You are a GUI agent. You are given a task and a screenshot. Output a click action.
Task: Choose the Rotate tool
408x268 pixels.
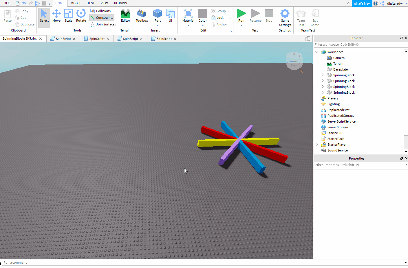(x=81, y=16)
